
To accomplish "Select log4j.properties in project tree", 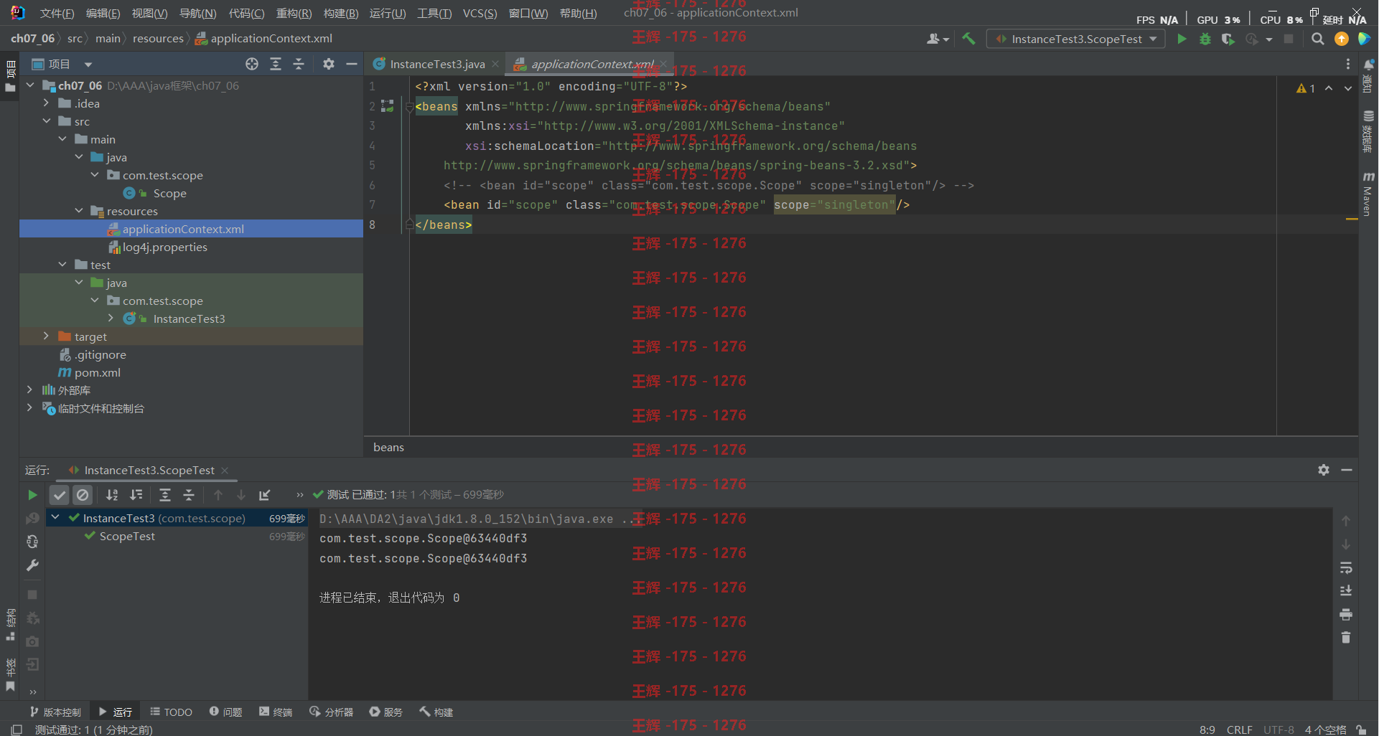I will pyautogui.click(x=164, y=247).
